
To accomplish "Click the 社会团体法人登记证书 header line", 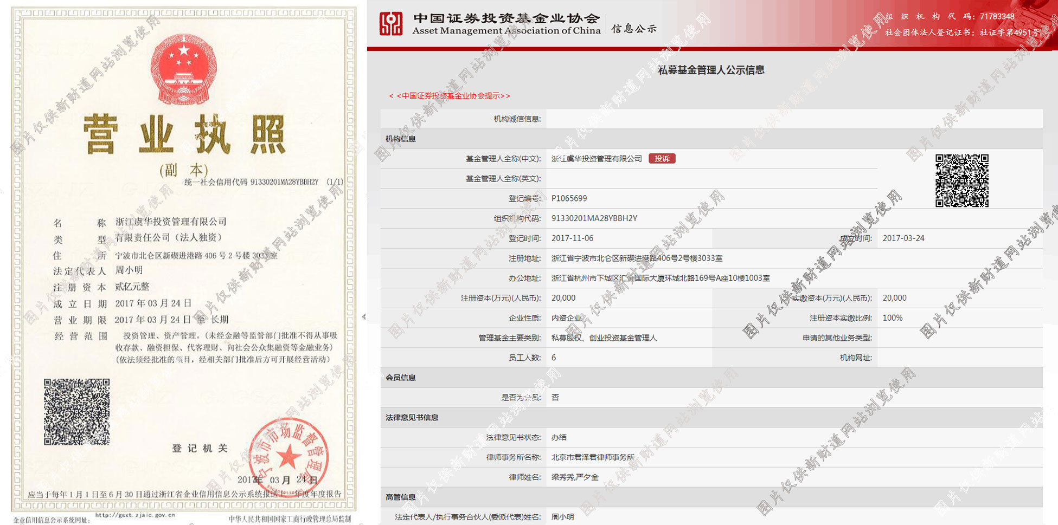I will [x=962, y=33].
